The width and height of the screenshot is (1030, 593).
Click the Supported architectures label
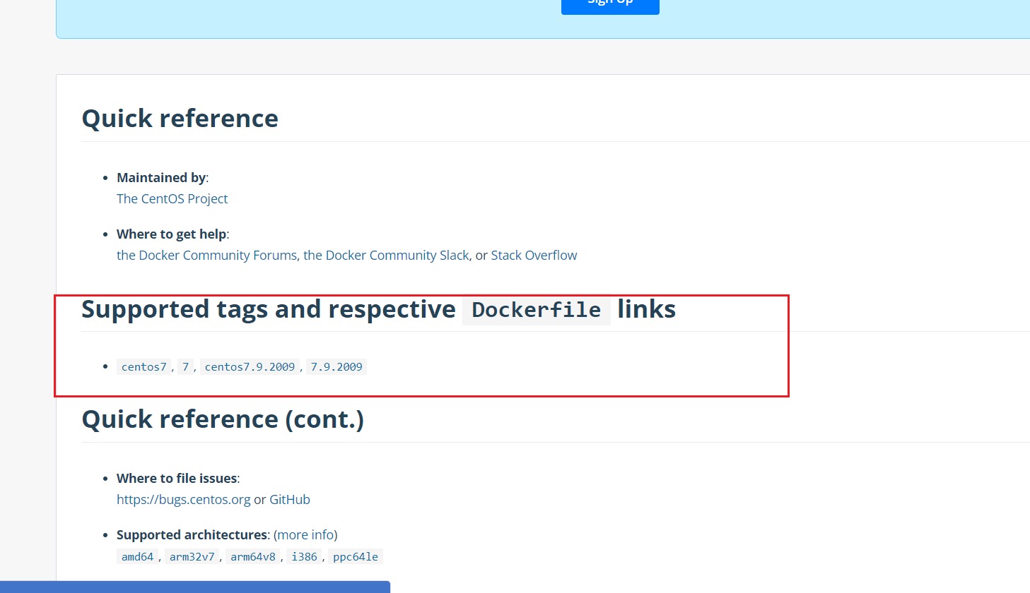click(x=192, y=535)
